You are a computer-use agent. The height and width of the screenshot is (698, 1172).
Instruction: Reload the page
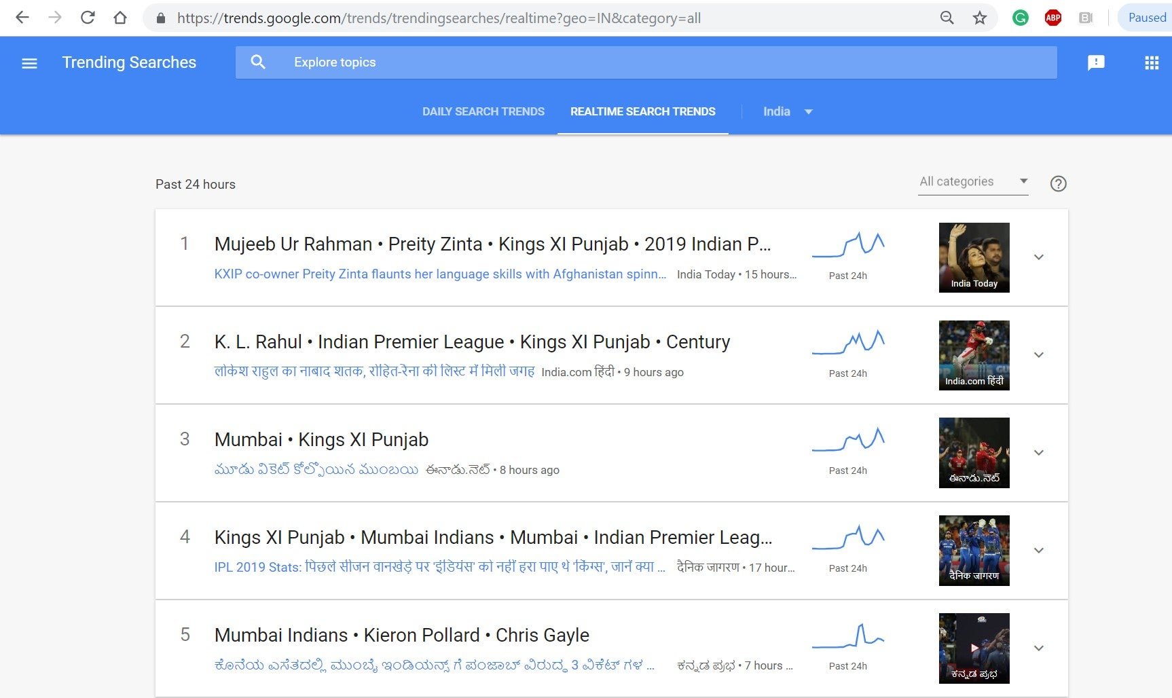[x=88, y=18]
